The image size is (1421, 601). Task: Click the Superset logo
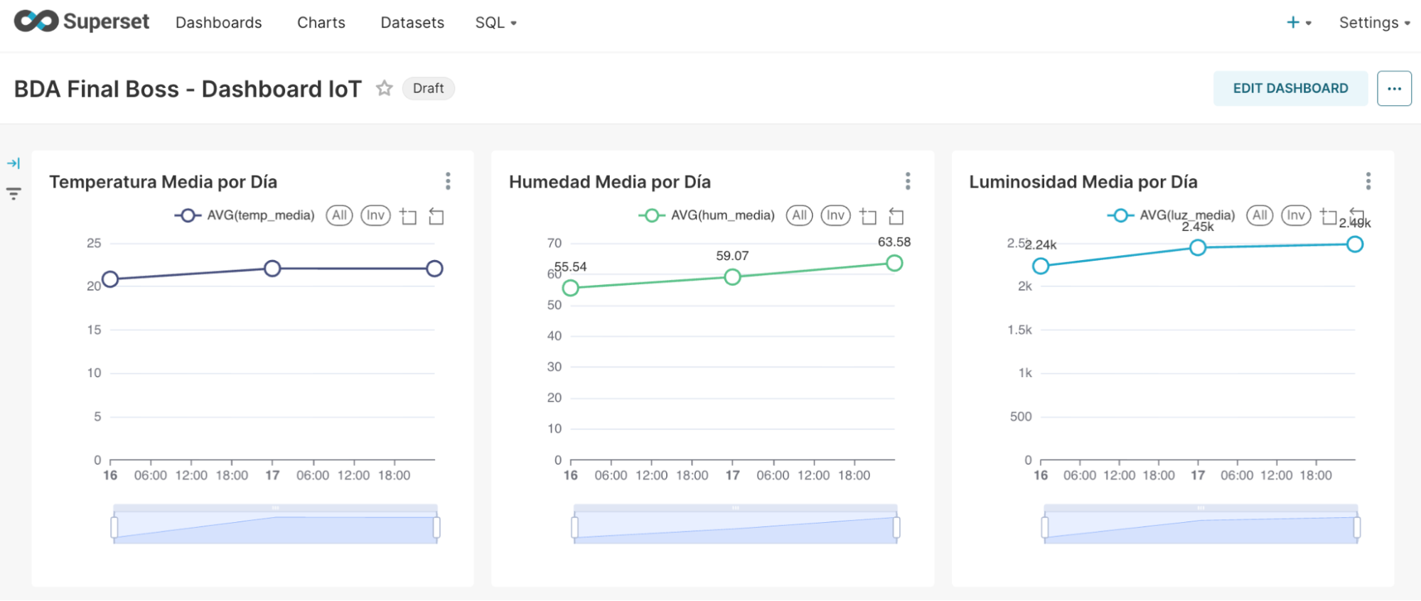[x=82, y=22]
